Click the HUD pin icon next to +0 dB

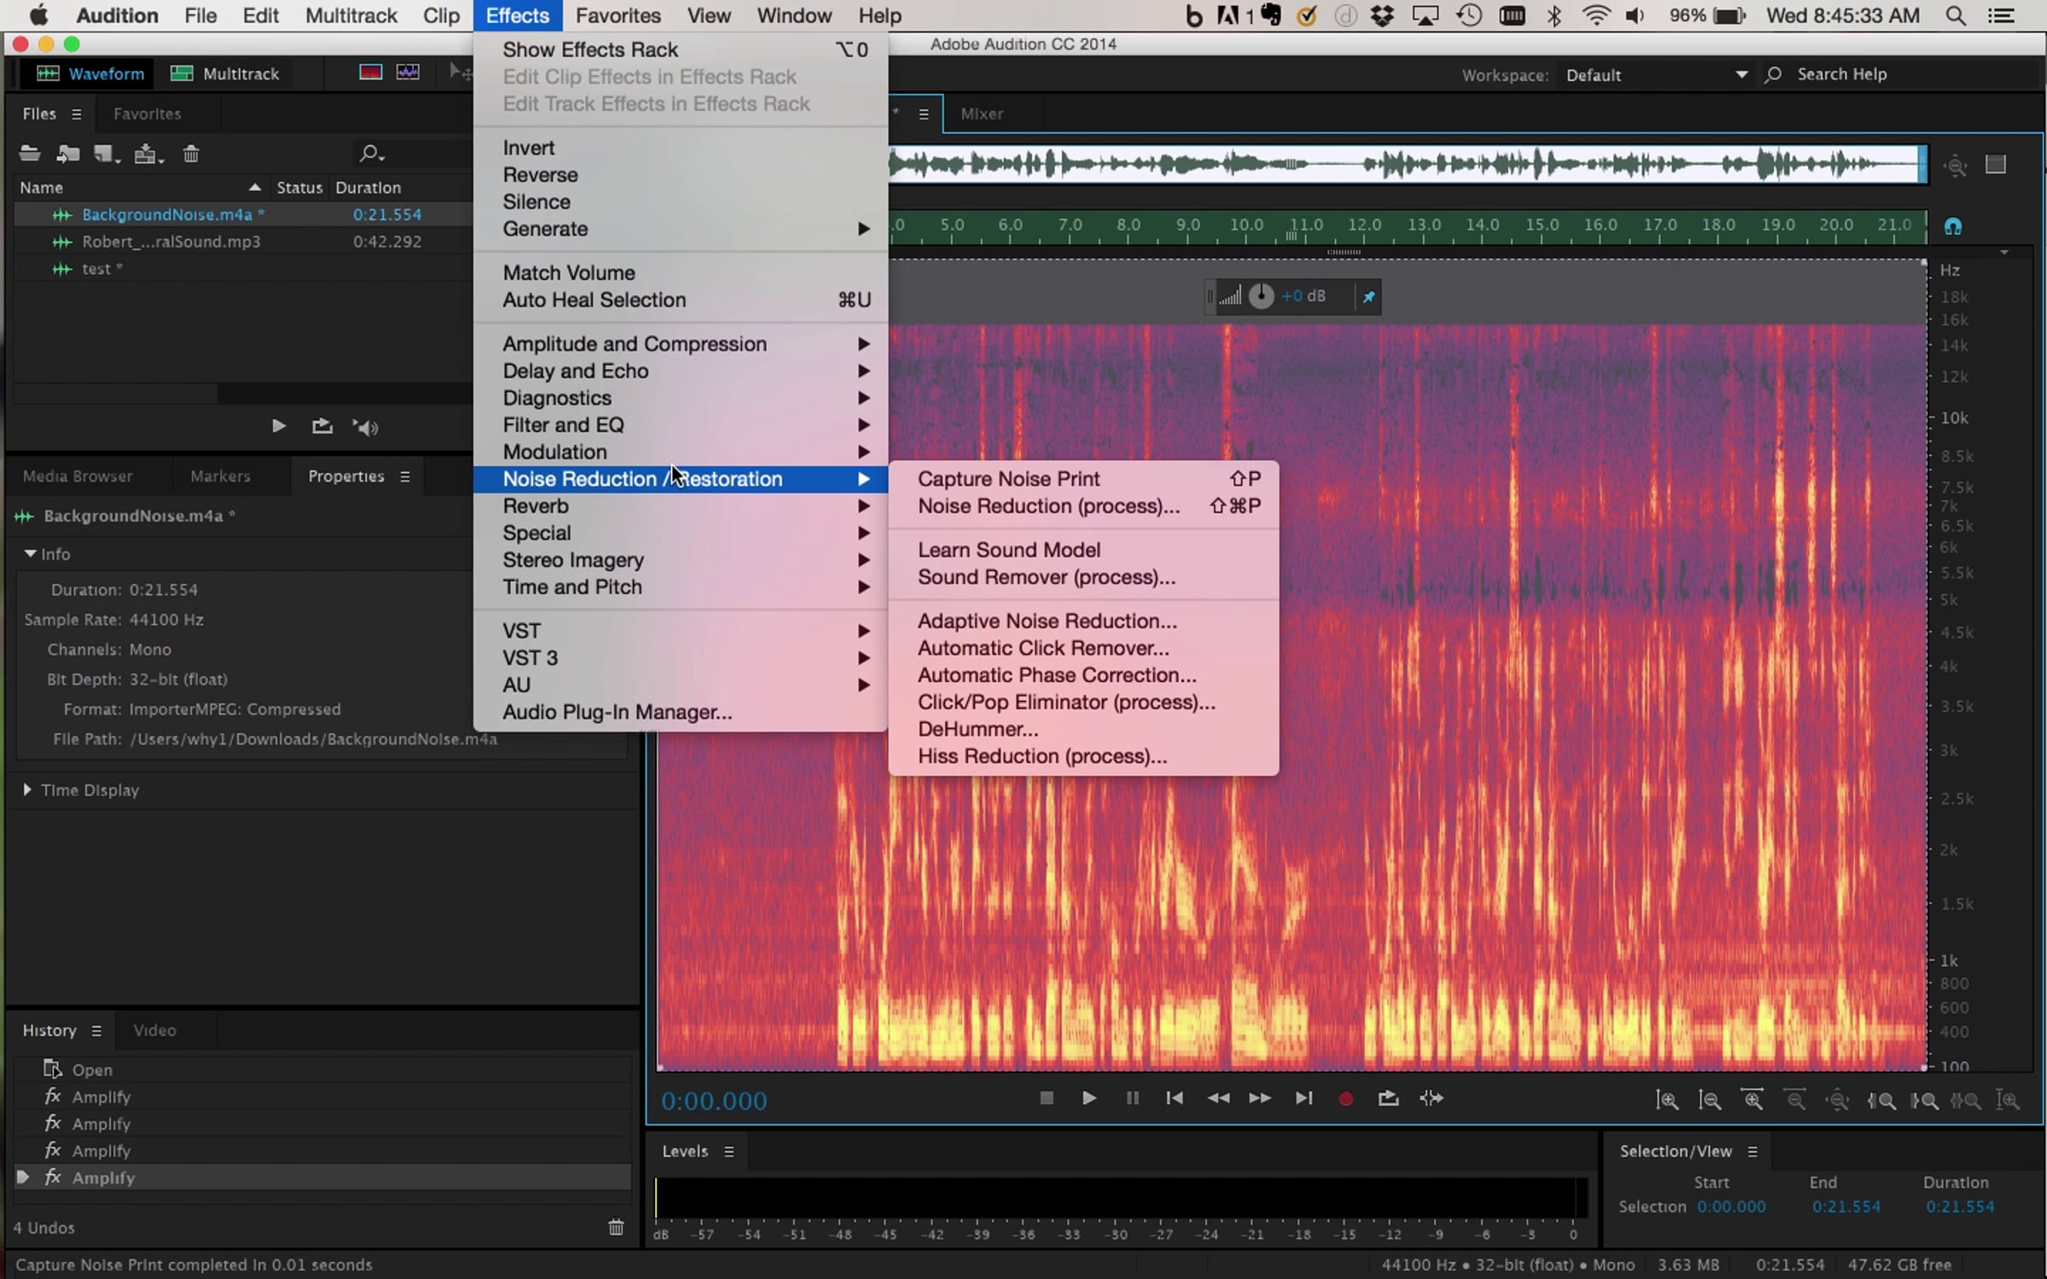(1368, 297)
